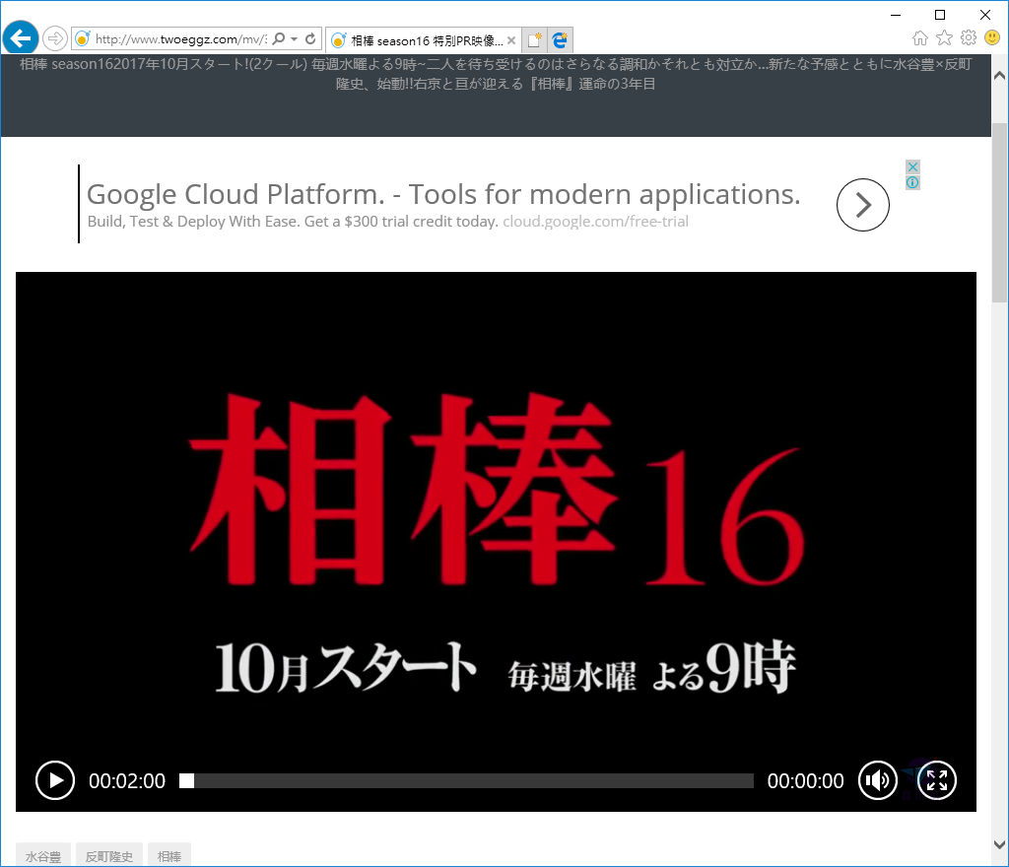Viewport: 1009px width, 867px height.
Task: Close the 相棒 season16 tab
Action: (511, 40)
